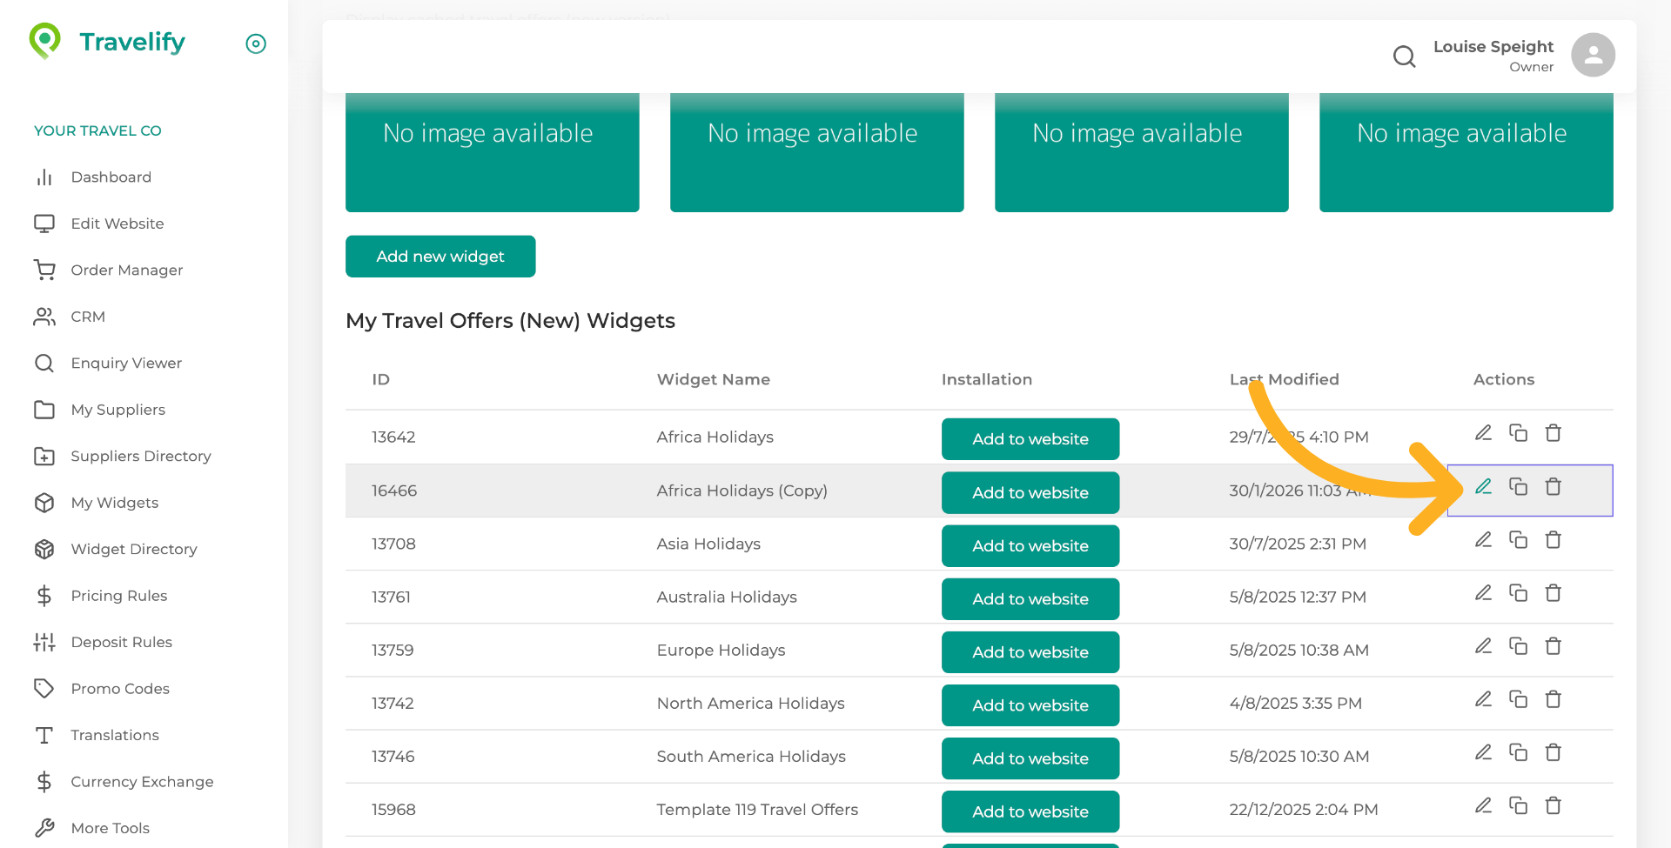Open the Dashboard menu item
1671x848 pixels.
pyautogui.click(x=111, y=177)
